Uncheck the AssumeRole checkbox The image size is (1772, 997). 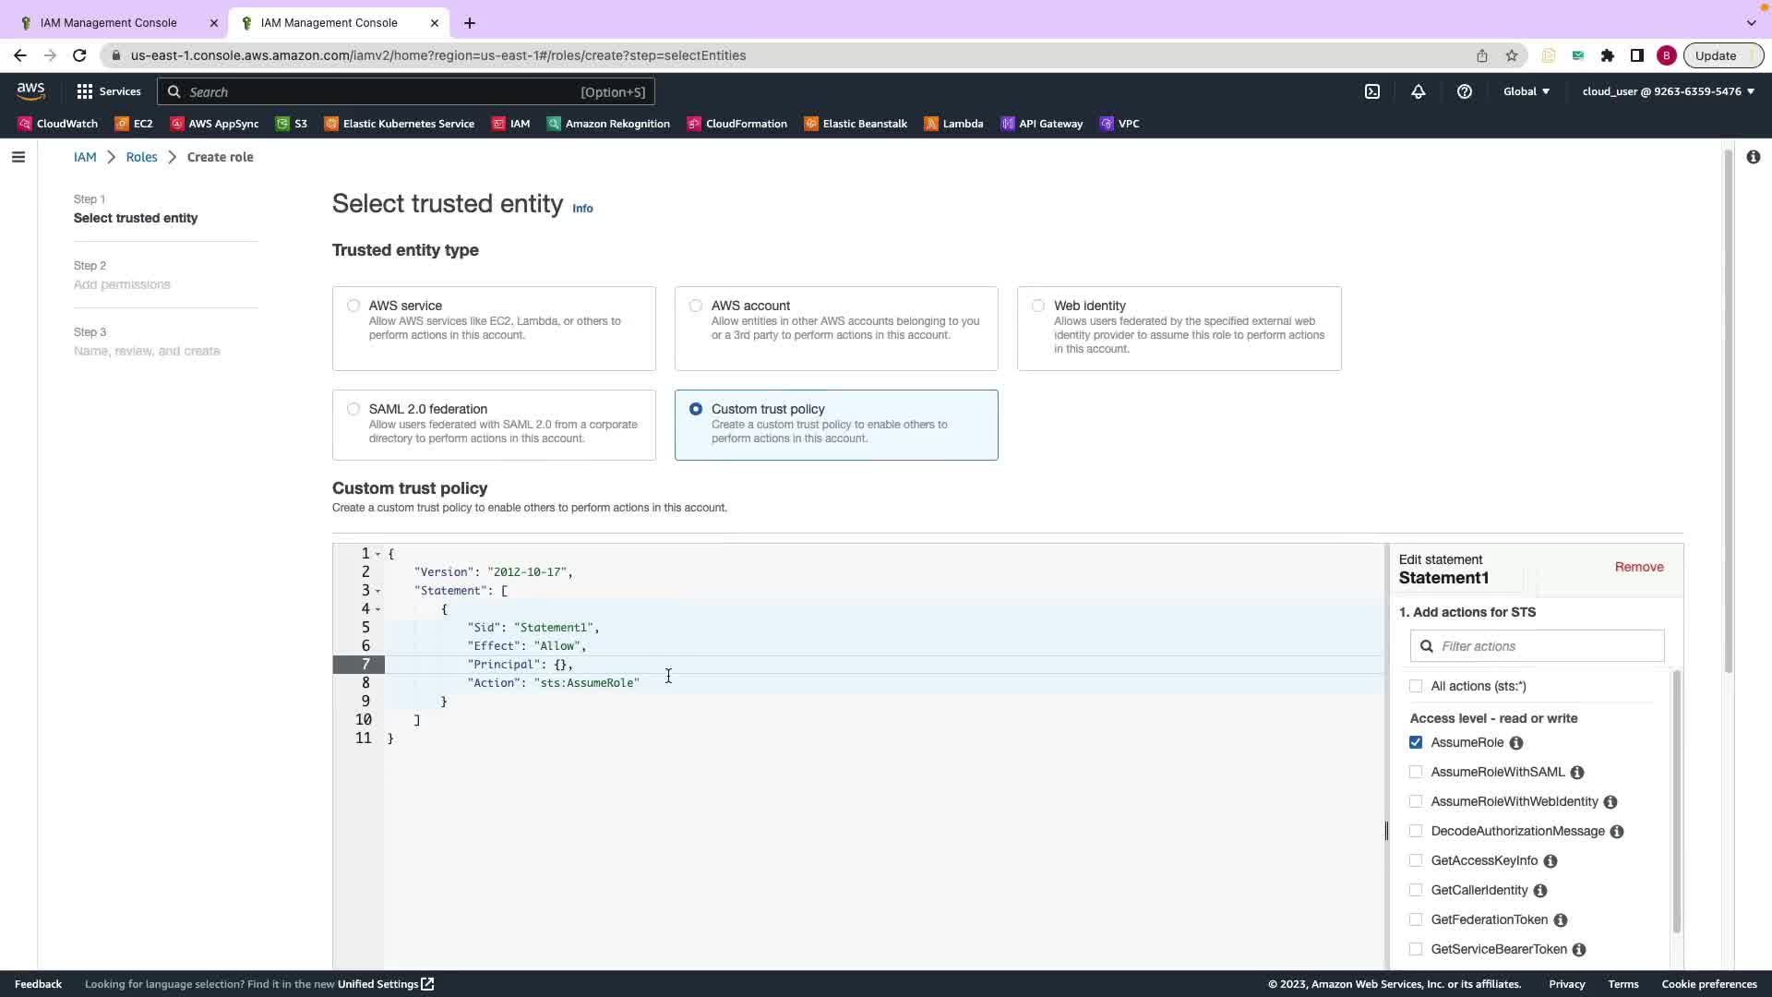click(1416, 742)
